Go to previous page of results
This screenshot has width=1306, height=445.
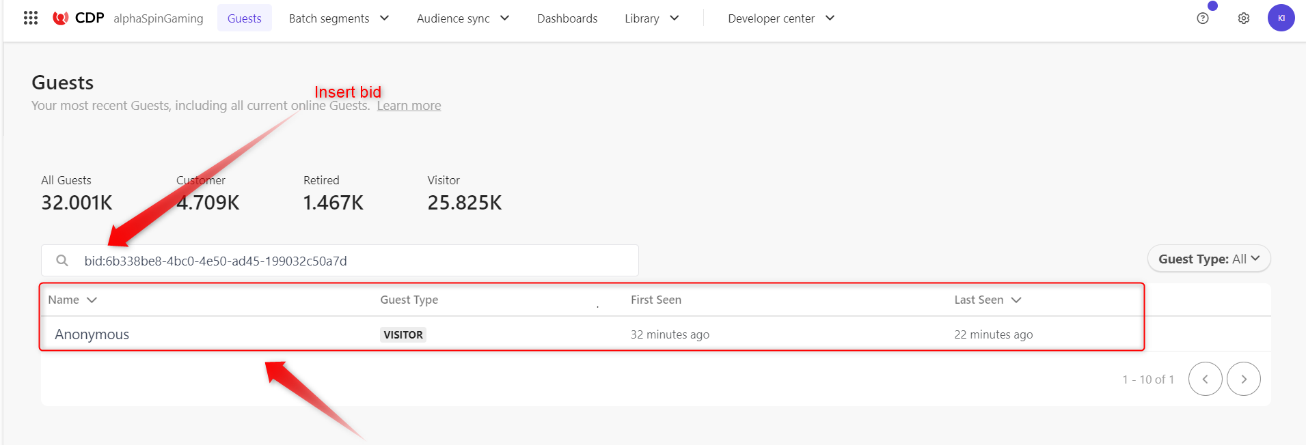click(1205, 379)
